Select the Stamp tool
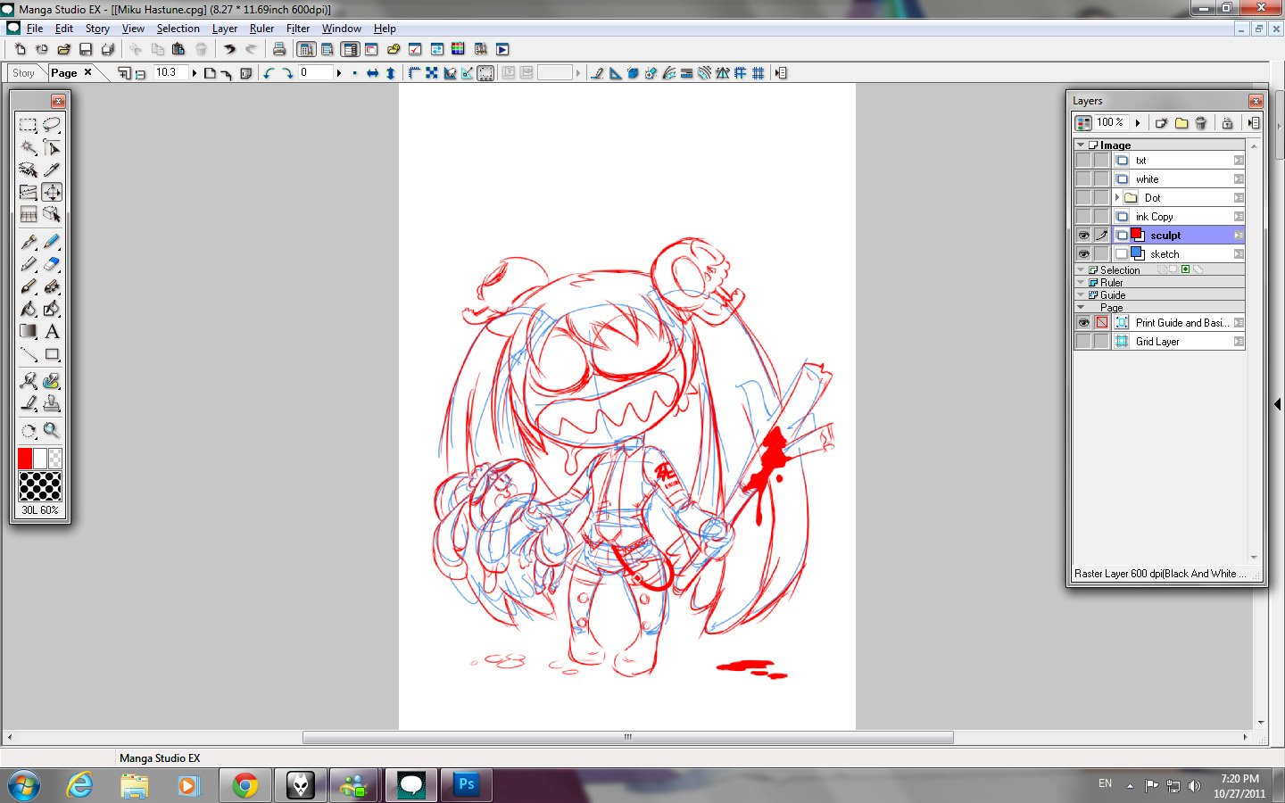The height and width of the screenshot is (803, 1285). [x=52, y=403]
